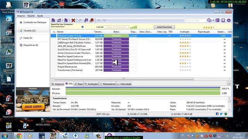Select Windows Loader v2.2.zip torrent row
This screenshot has width=248, height=139.
tap(141, 36)
